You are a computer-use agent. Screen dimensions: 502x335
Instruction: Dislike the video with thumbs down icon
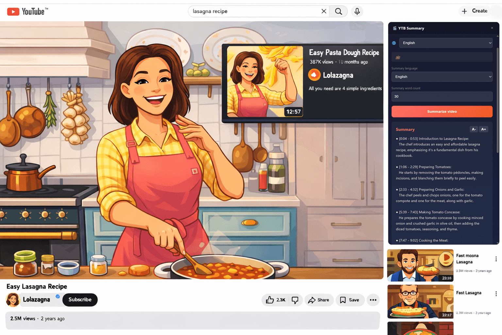coord(295,300)
